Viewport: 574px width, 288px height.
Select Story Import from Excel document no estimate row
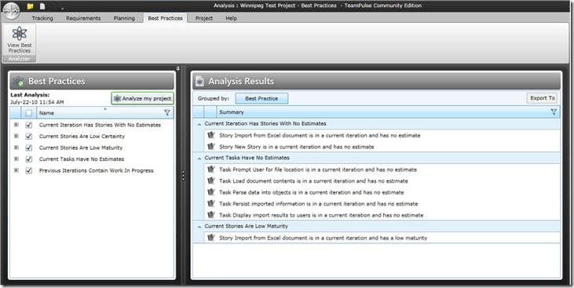pyautogui.click(x=382, y=136)
